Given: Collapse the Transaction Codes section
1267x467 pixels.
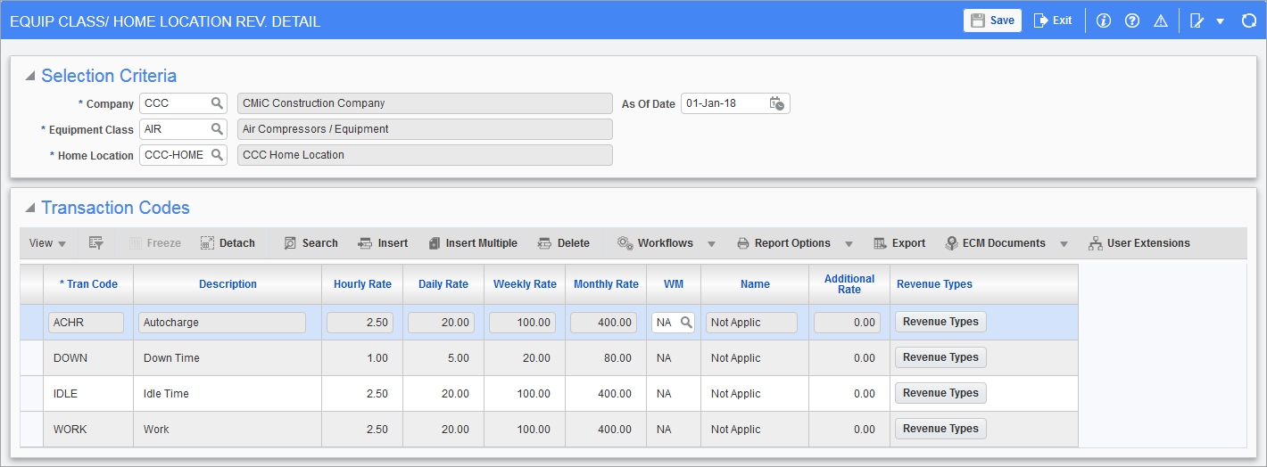Looking at the screenshot, I should tap(30, 209).
